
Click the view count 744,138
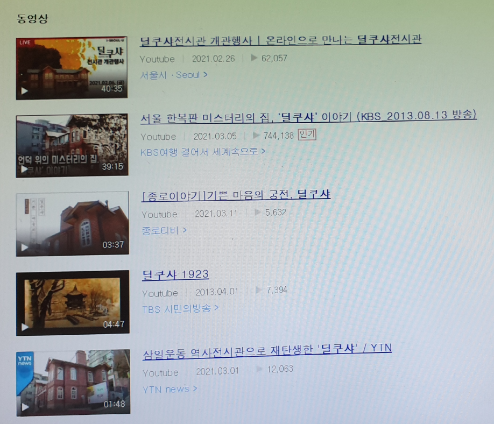279,136
